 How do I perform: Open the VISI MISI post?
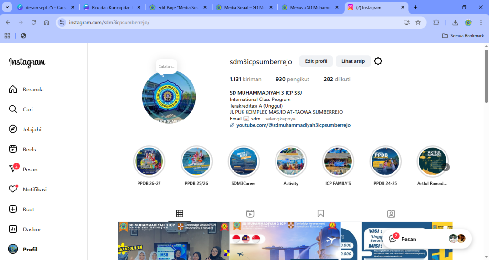tap(397, 241)
